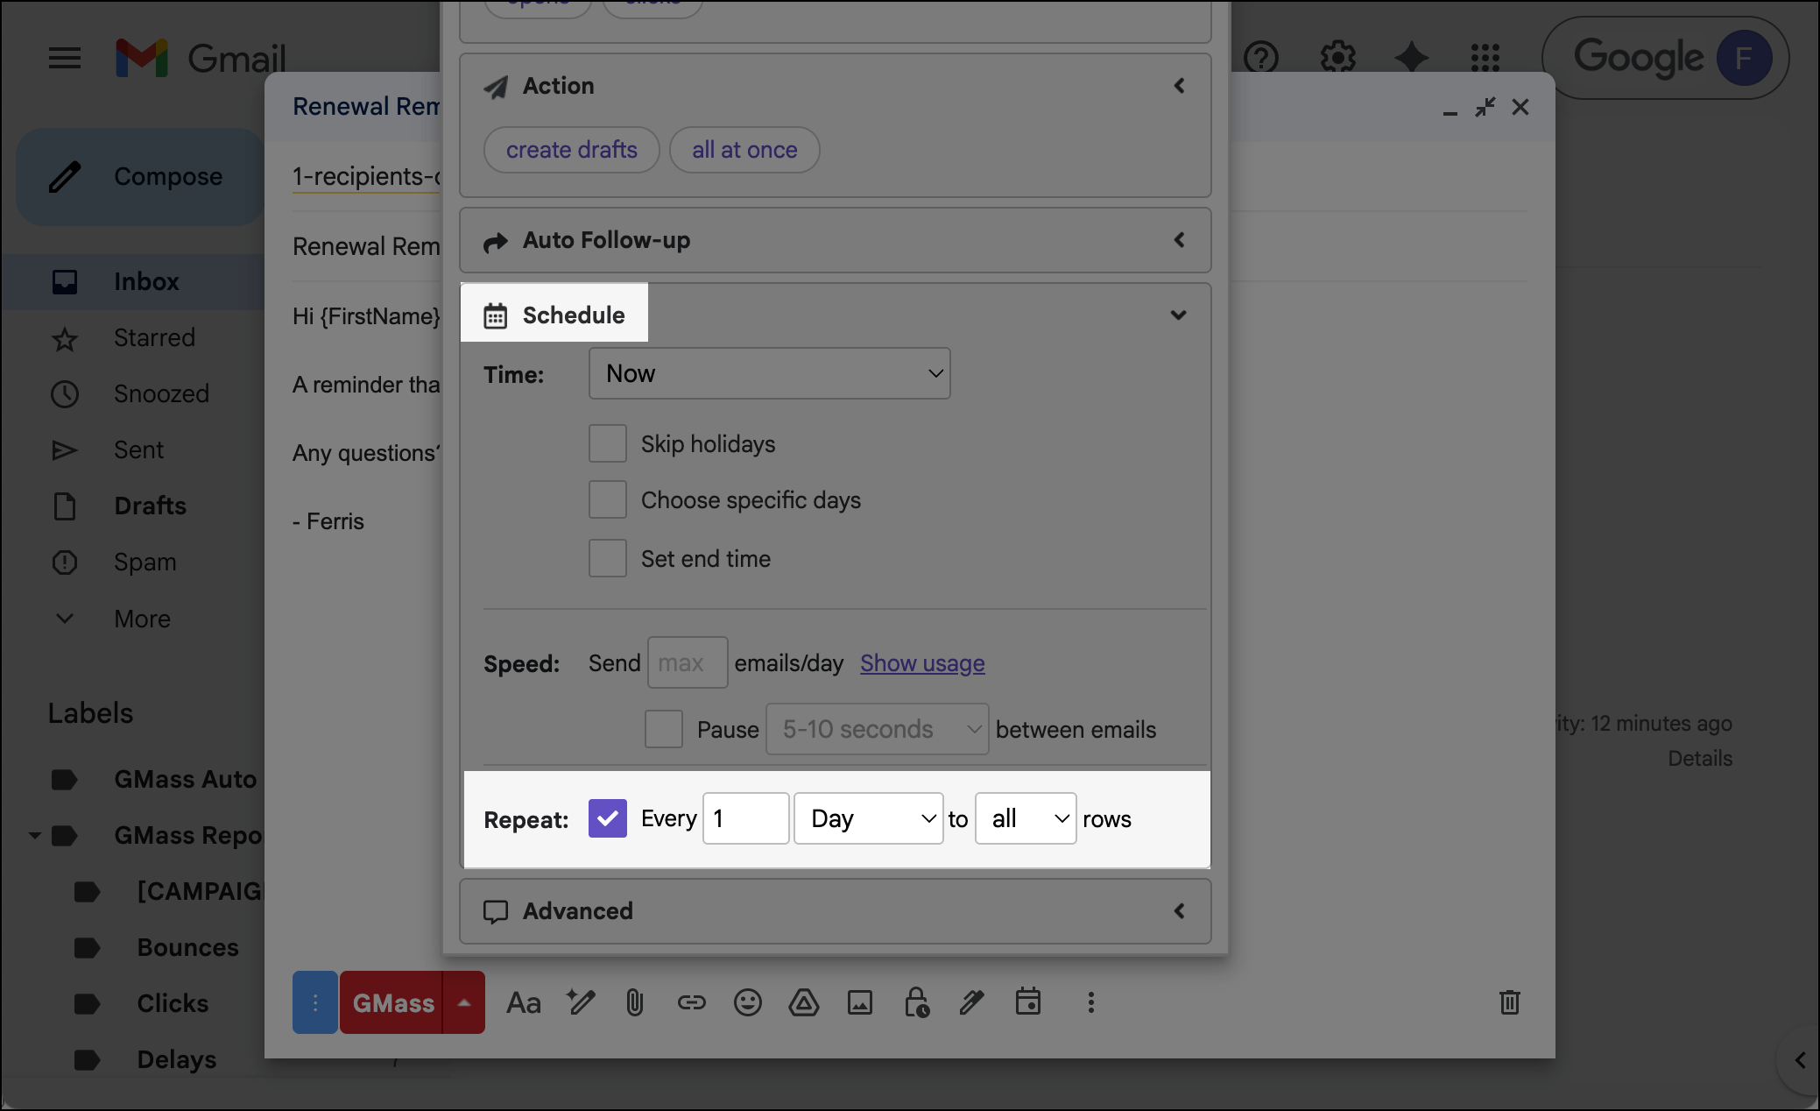Click the insert files using Drive icon

pos(803,1002)
